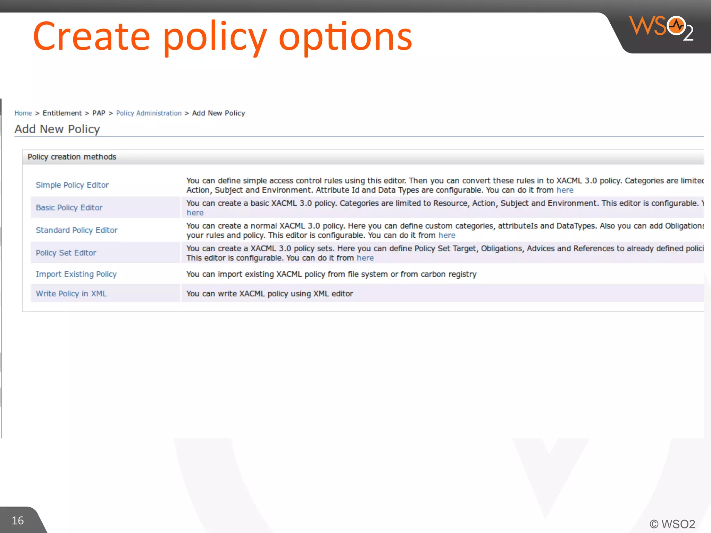711x533 pixels.
Task: Open the Policy Set Editor link
Action: [x=66, y=253]
